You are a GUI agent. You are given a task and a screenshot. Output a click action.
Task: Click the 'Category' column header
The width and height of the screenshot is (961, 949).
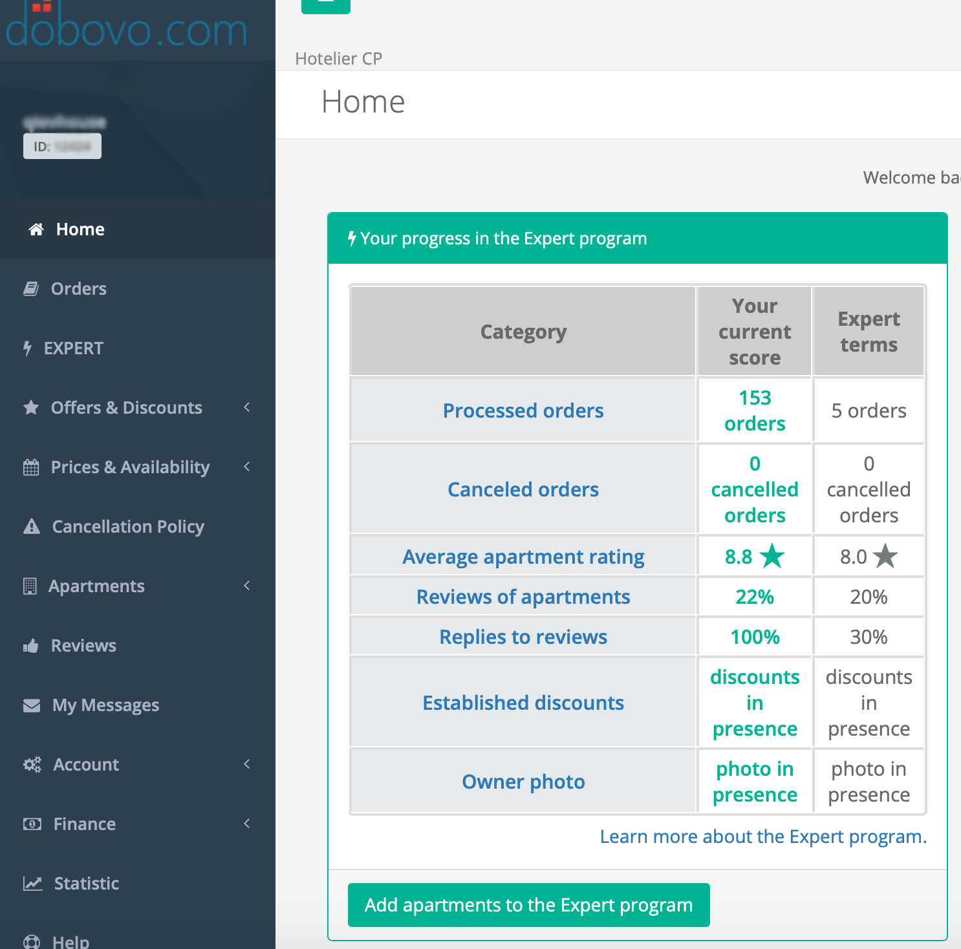point(523,332)
